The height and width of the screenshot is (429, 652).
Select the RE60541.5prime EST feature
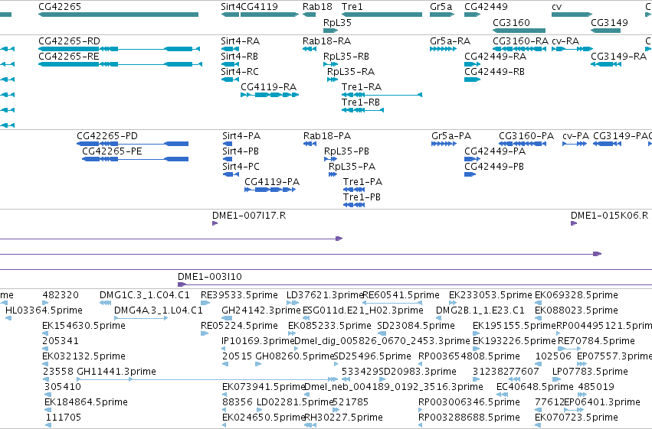[392, 303]
